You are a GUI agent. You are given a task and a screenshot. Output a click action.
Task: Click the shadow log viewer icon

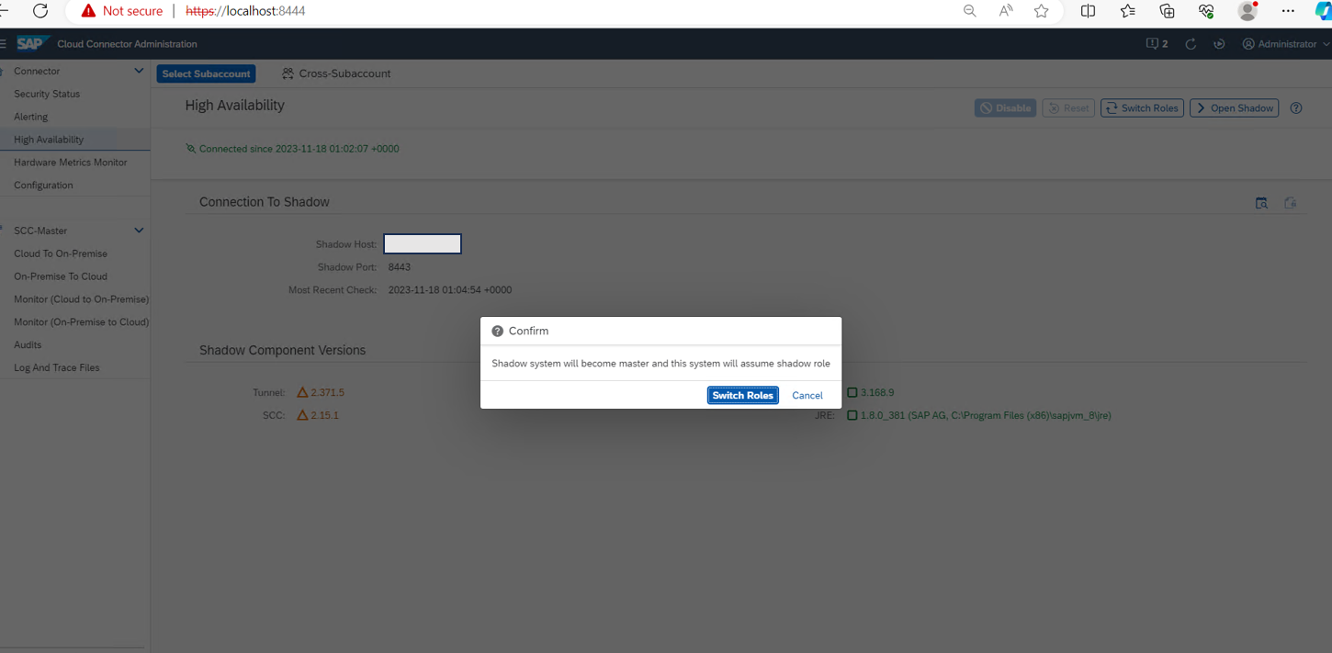(x=1261, y=203)
